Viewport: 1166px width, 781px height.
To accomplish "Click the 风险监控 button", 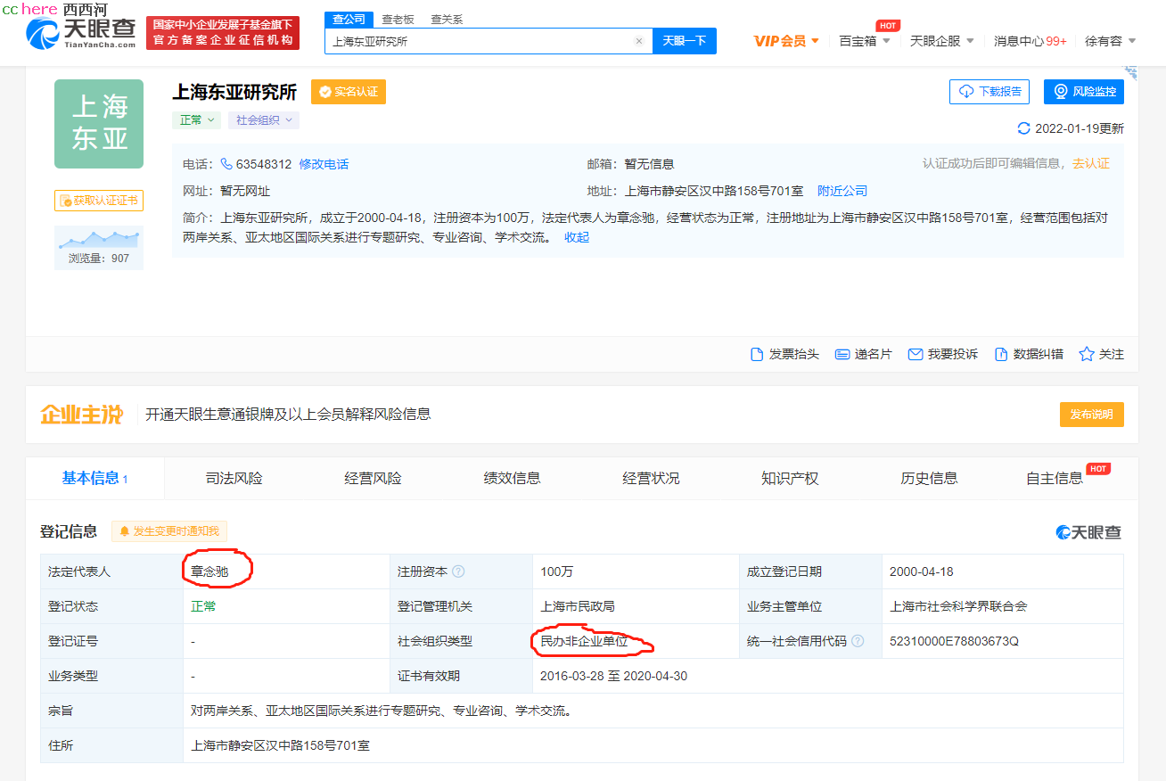I will 1084,92.
